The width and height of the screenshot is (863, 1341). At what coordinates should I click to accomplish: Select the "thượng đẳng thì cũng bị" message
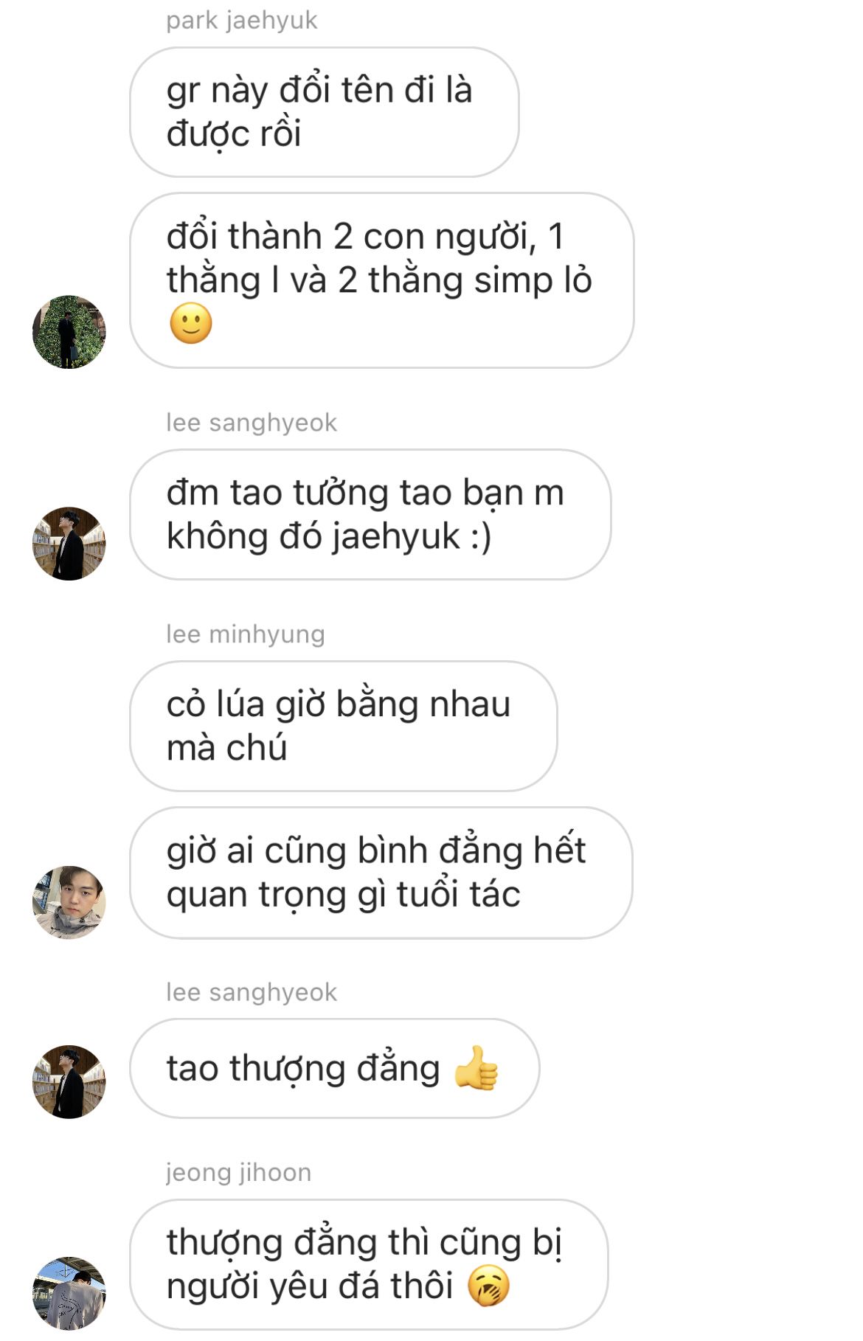point(369,1264)
